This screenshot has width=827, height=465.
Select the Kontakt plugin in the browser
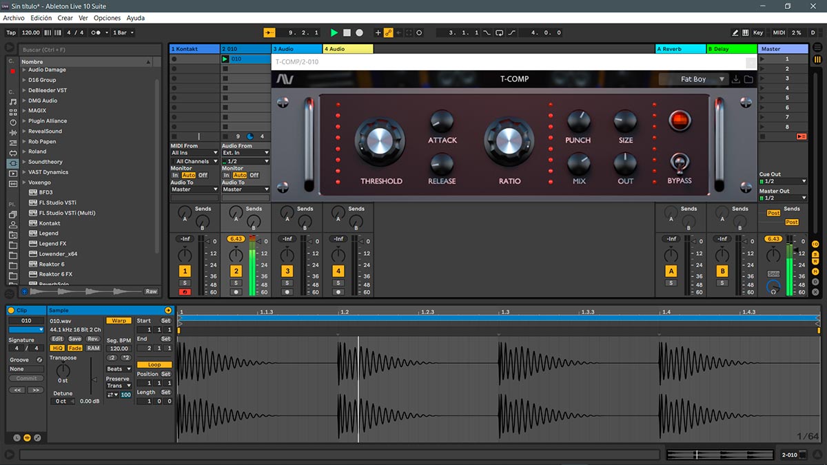click(50, 223)
